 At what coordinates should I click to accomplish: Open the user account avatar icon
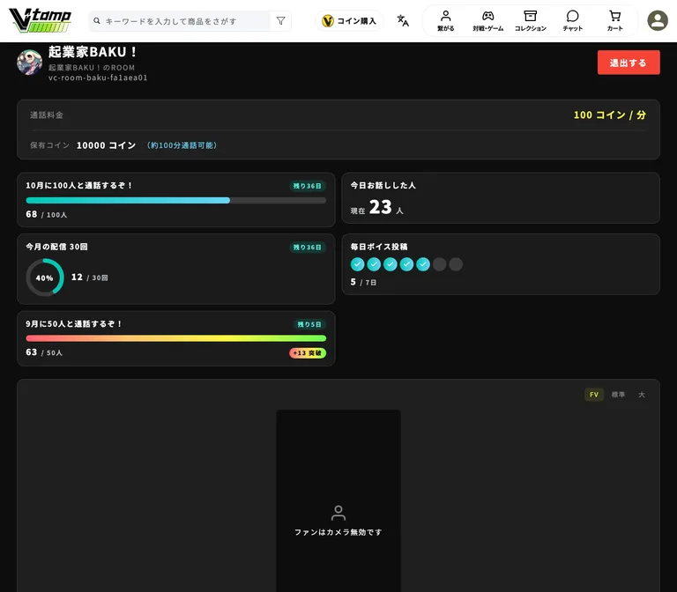[658, 20]
